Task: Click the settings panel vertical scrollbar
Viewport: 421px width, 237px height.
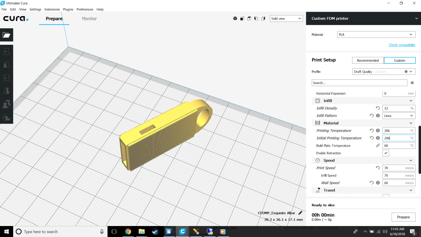Action: pos(419,149)
